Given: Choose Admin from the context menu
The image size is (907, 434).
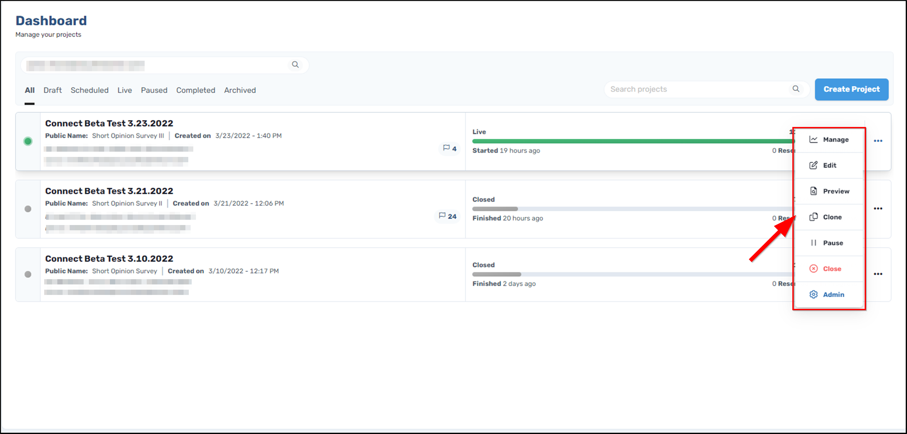Looking at the screenshot, I should click(829, 294).
